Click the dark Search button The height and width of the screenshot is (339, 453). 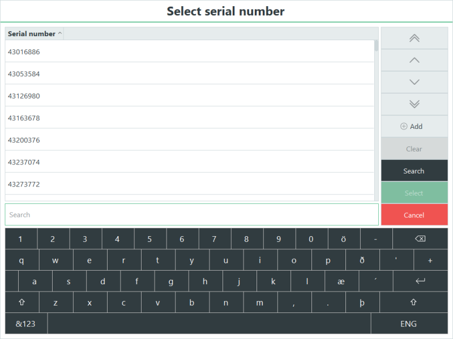(414, 171)
